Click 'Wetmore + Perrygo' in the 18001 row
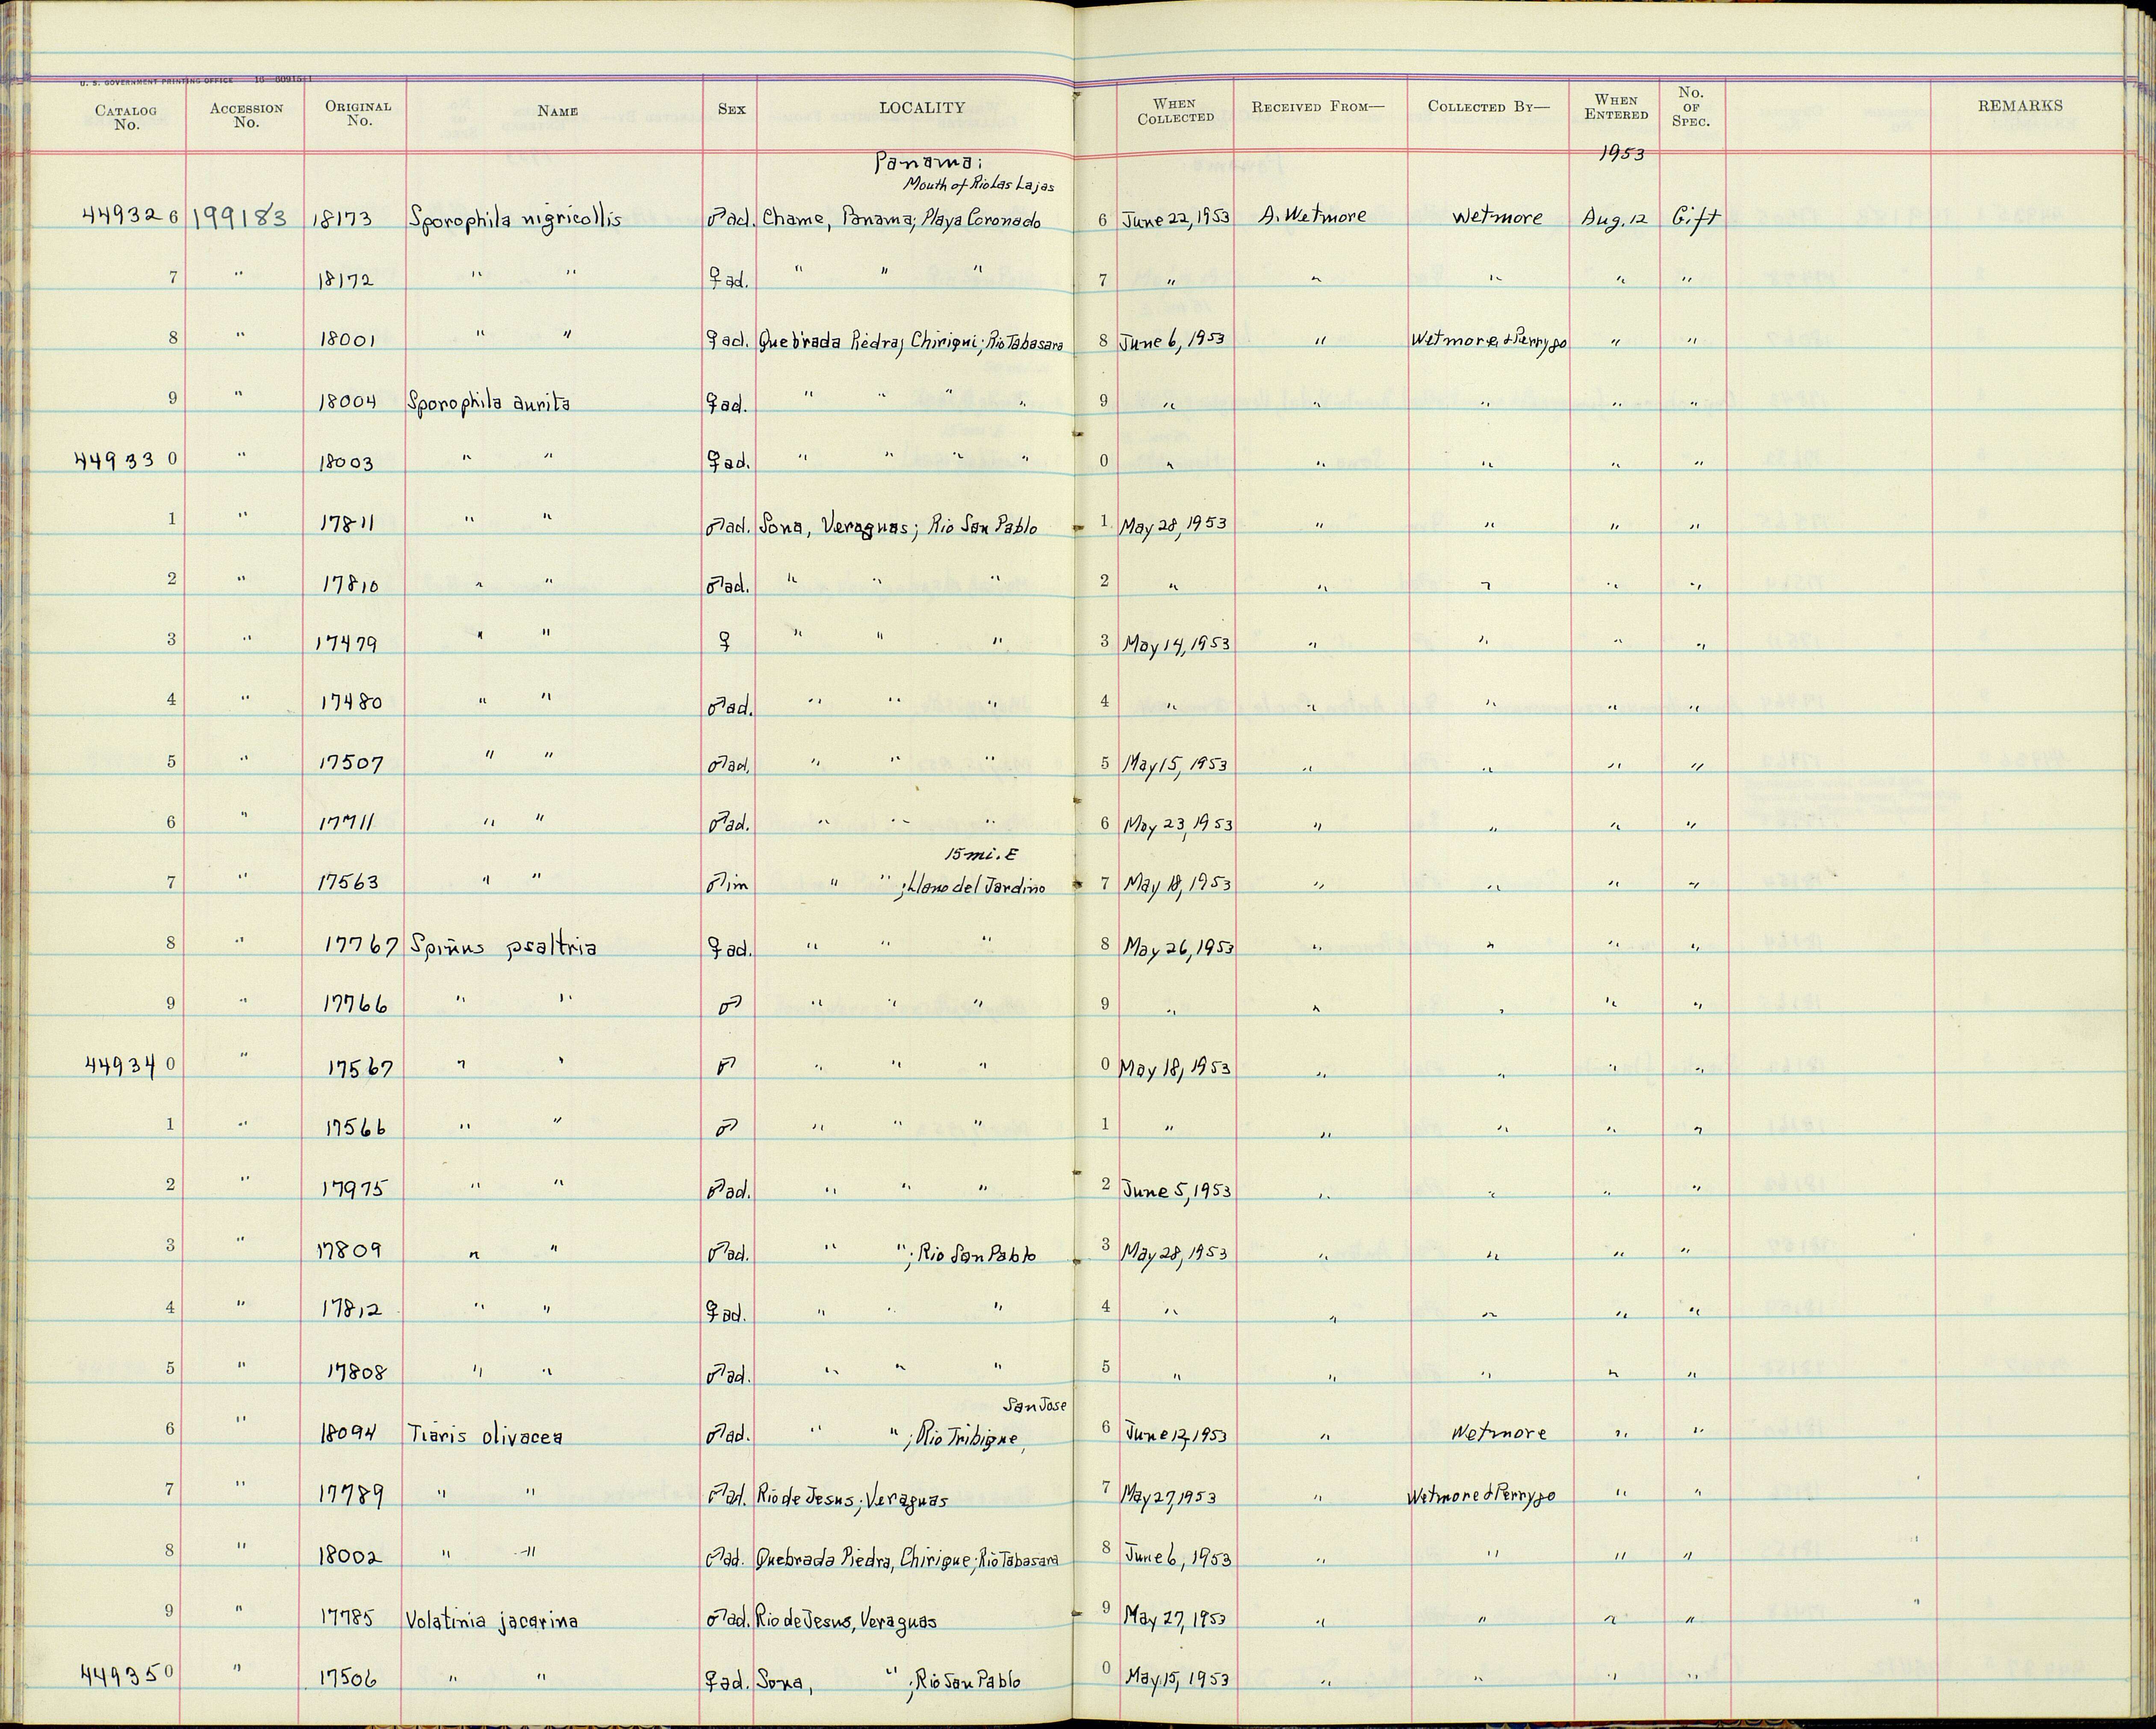Viewport: 2156px width, 1729px height. pos(1488,341)
